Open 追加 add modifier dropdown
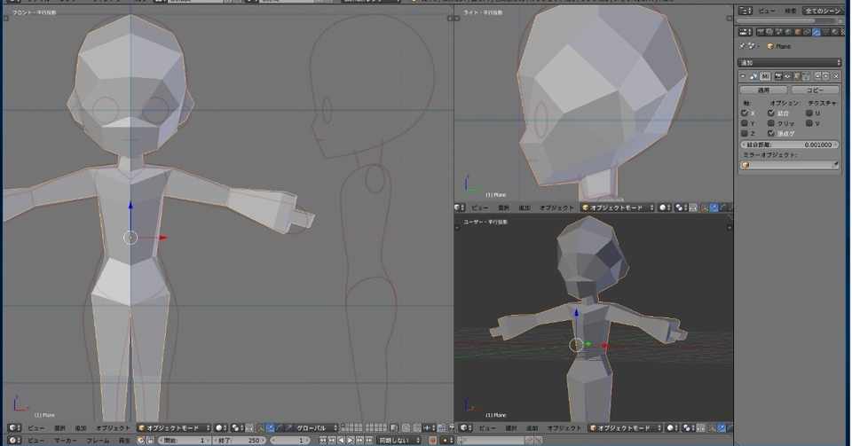Screen dimensions: 852x446 (x=790, y=62)
